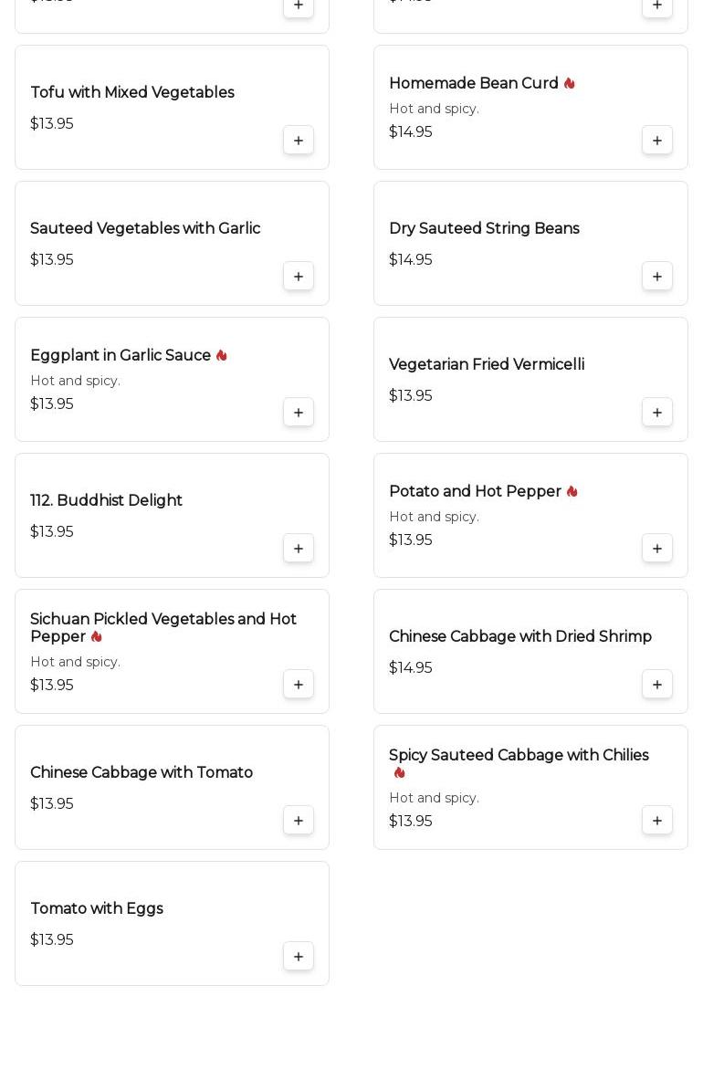This screenshot has height=1069, width=703.
Task: Add Tomato with Eggs to cart
Action: click(x=299, y=957)
